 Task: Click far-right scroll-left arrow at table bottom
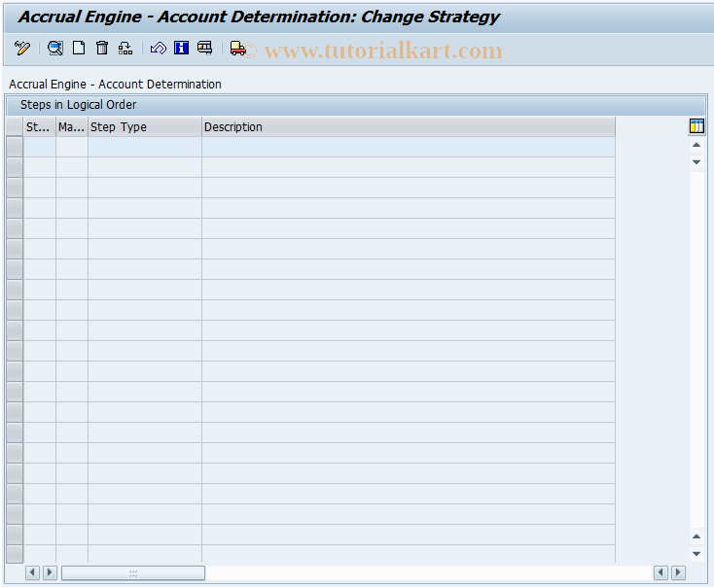coord(660,572)
